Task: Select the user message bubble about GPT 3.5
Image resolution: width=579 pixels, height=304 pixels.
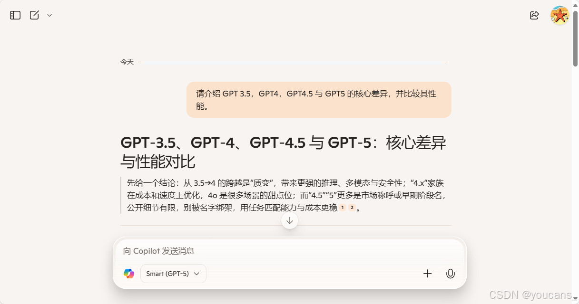Action: [319, 100]
